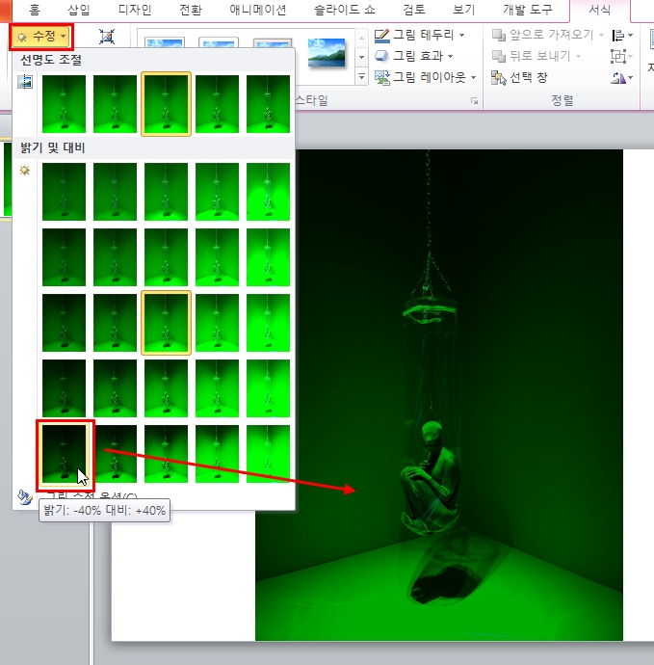
Task: Select second sharpness preset in 선명도 조절
Action: click(115, 104)
